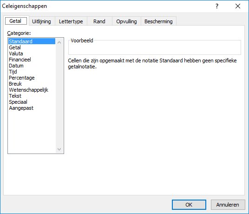Viewport: 249px width, 214px height.
Task: Click the Annuleren button
Action: coord(228,205)
